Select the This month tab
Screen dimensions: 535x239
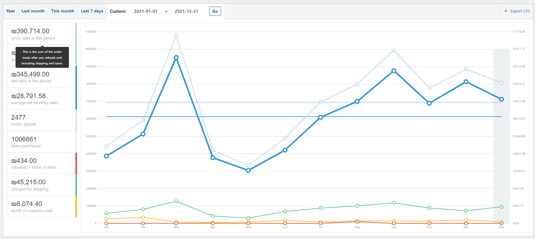pyautogui.click(x=63, y=11)
